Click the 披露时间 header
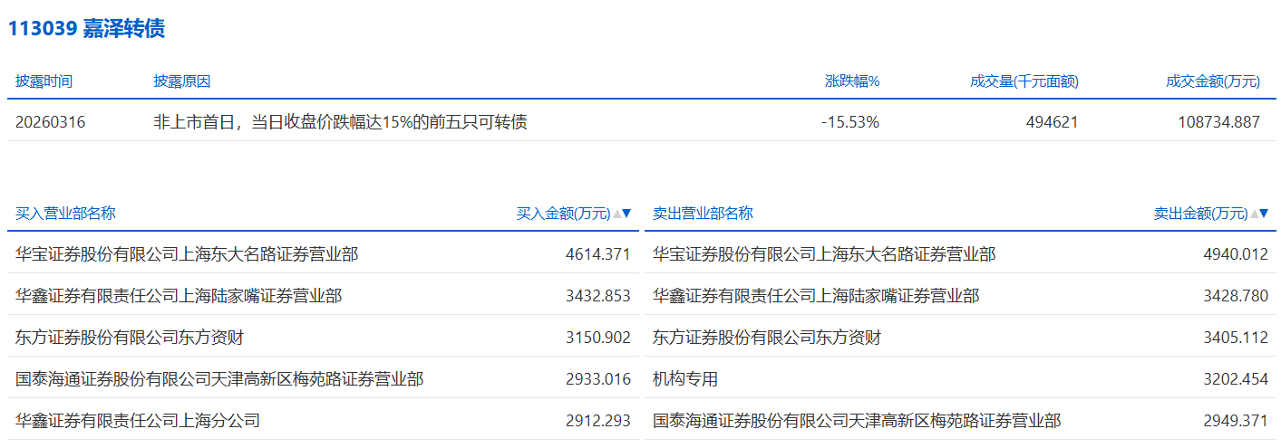The height and width of the screenshot is (448, 1281). (x=44, y=81)
